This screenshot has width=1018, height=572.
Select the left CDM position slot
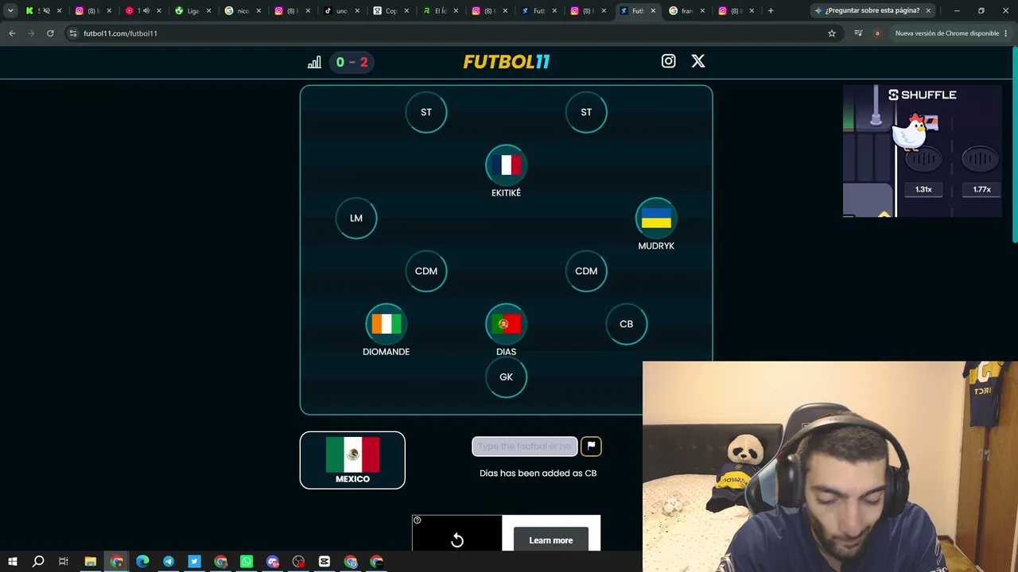pos(426,271)
